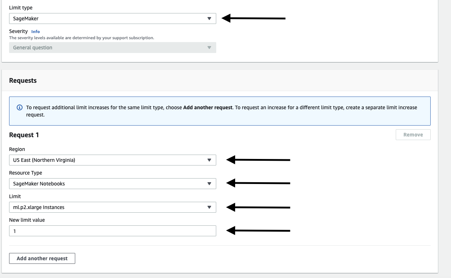Expand the Region dropdown set to US East
Viewport: 451px width, 278px height.
click(x=109, y=160)
